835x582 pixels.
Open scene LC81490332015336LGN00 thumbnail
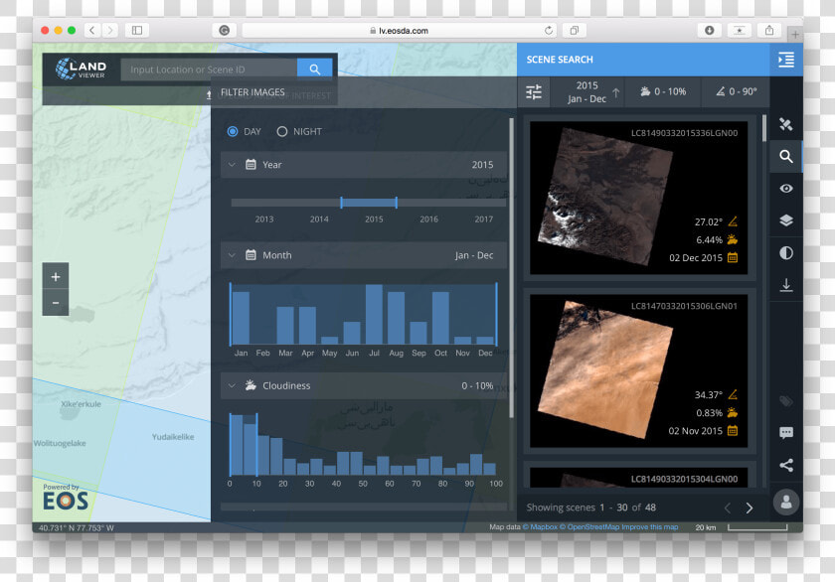[x=638, y=198]
